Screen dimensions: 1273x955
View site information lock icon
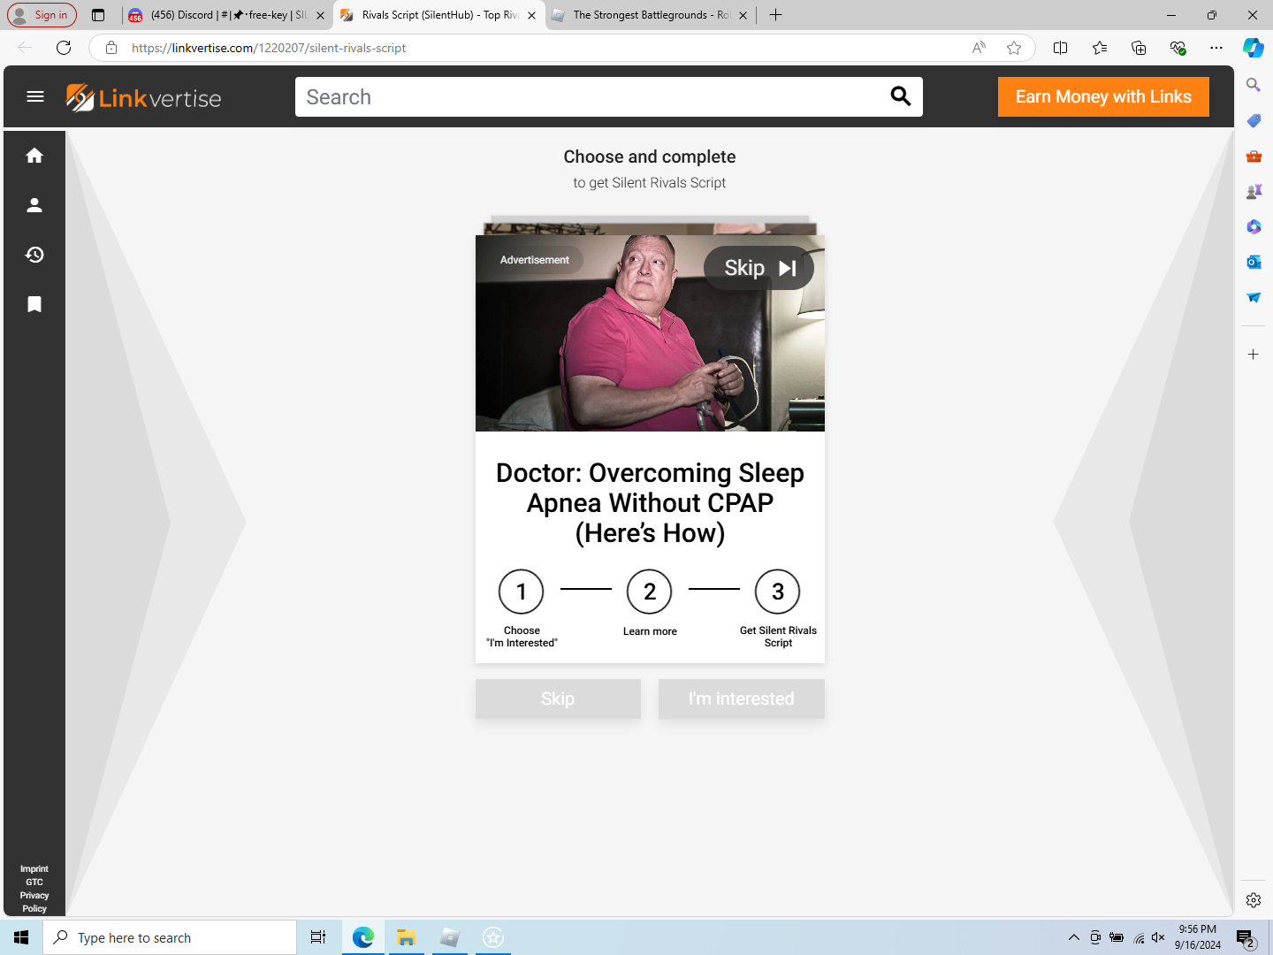point(111,48)
